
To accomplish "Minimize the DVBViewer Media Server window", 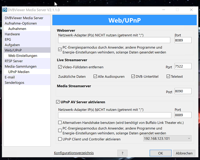I will [x=163, y=10].
